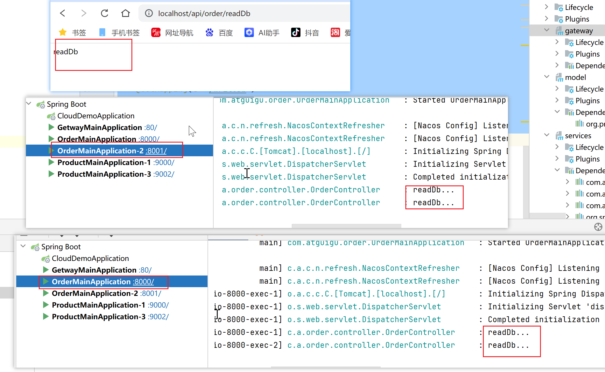Viewport: 605px width, 372px height.
Task: Collapse the model Maven module
Action: click(547, 77)
